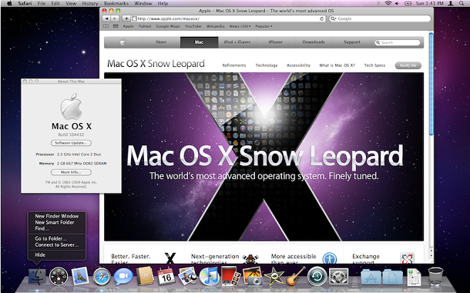
Task: Launch Time Machine from the Dock
Action: pos(317,276)
